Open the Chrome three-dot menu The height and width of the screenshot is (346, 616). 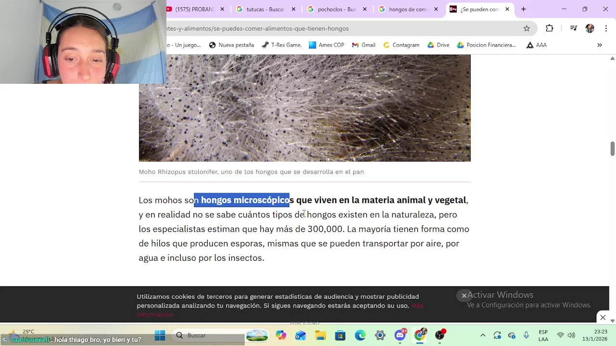[x=606, y=28]
